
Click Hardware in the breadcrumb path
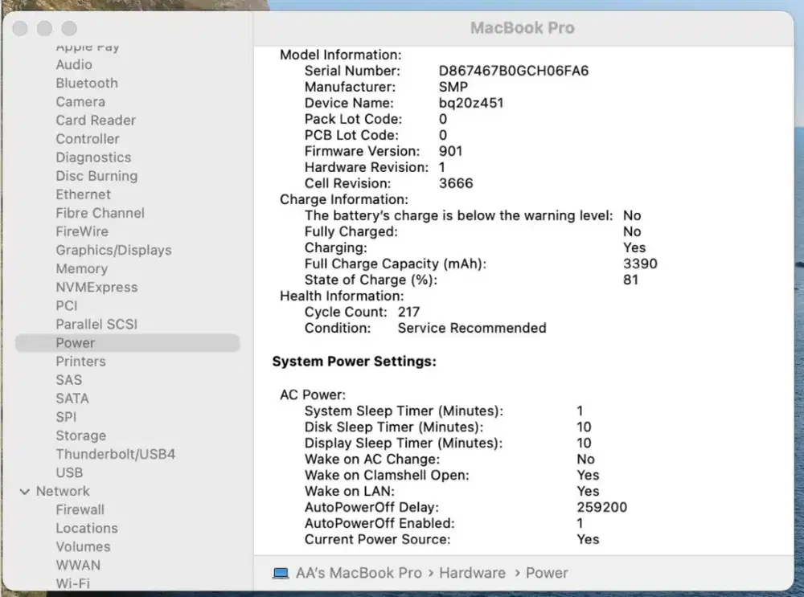[472, 573]
